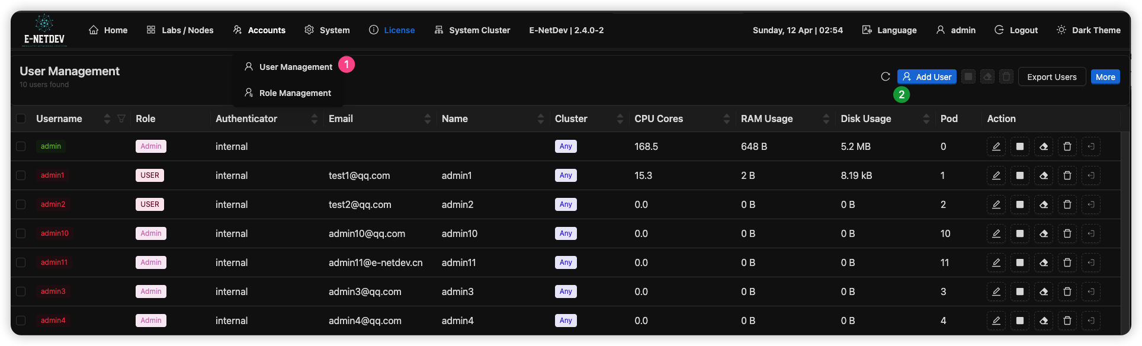Open the System menu

click(x=327, y=30)
